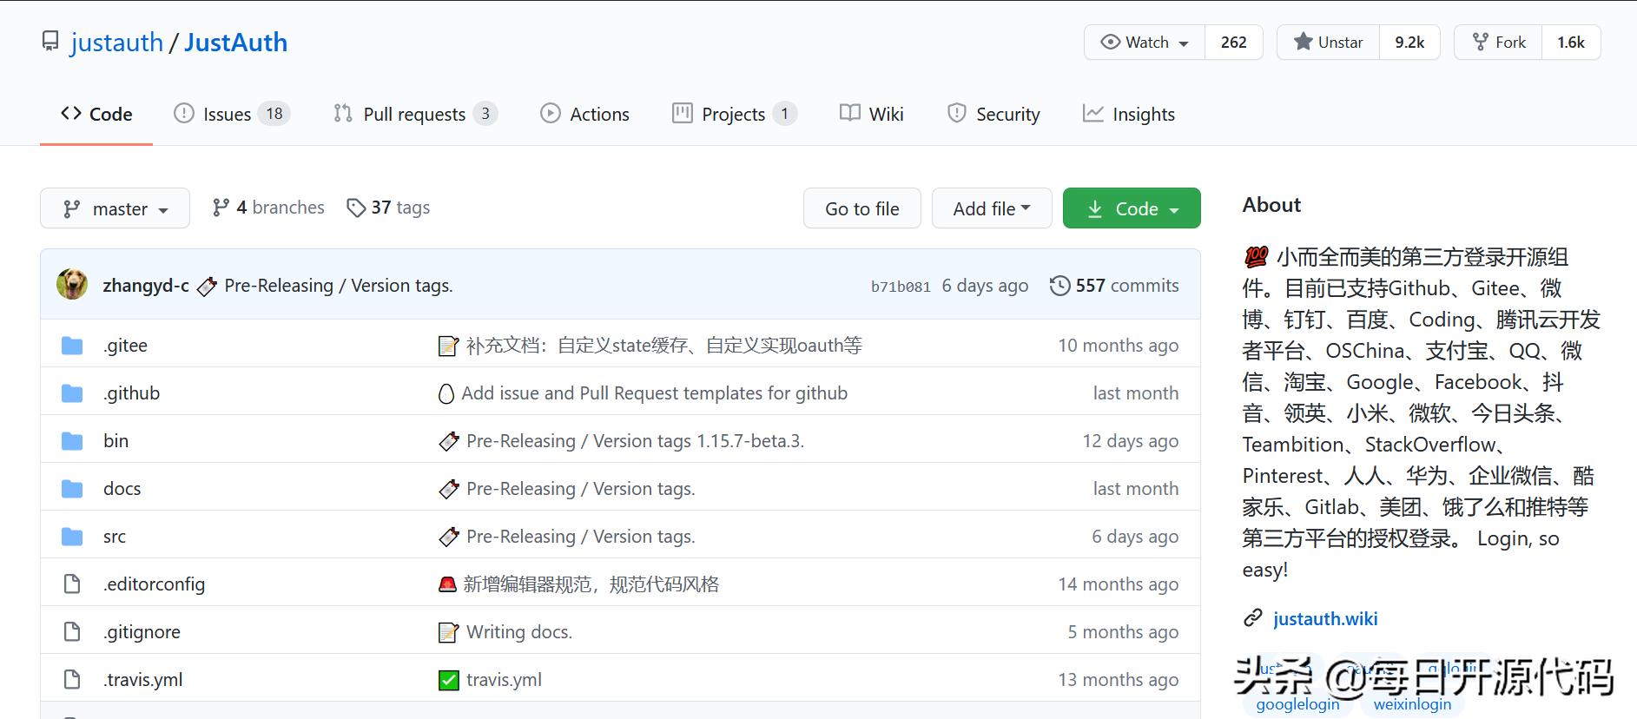
Task: Open the Watch notifications dropdown
Action: pyautogui.click(x=1145, y=43)
